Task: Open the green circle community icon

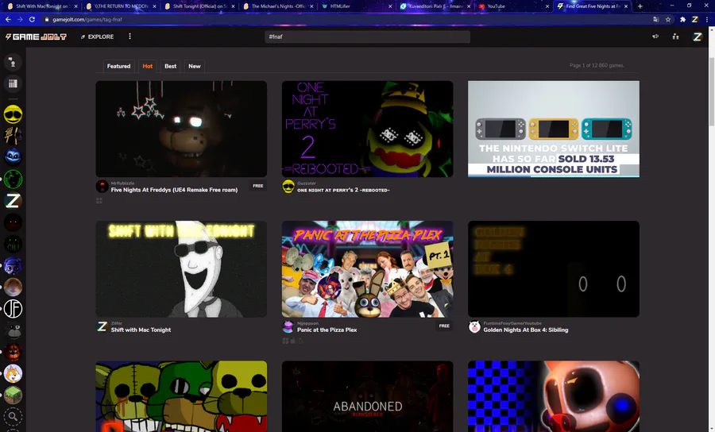Action: pos(13,179)
